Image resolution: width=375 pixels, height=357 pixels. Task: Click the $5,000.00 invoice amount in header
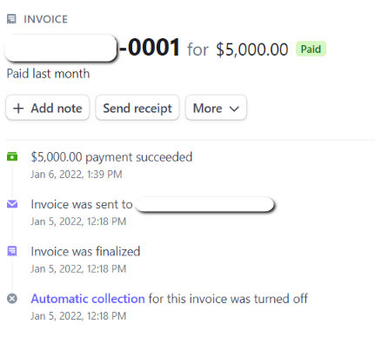point(252,50)
